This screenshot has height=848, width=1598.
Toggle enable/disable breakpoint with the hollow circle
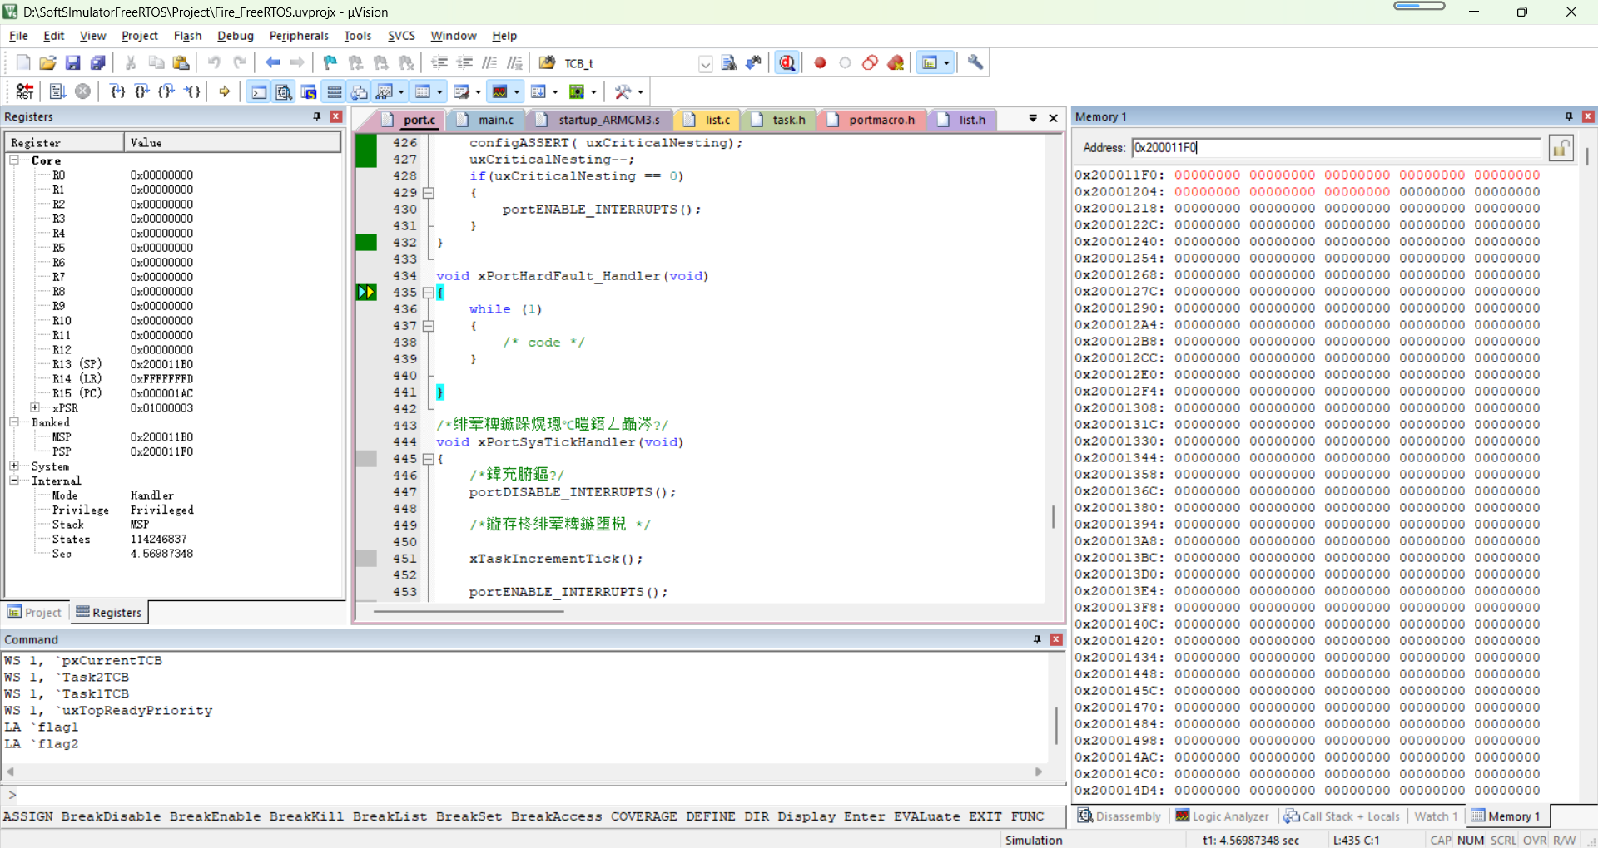846,62
